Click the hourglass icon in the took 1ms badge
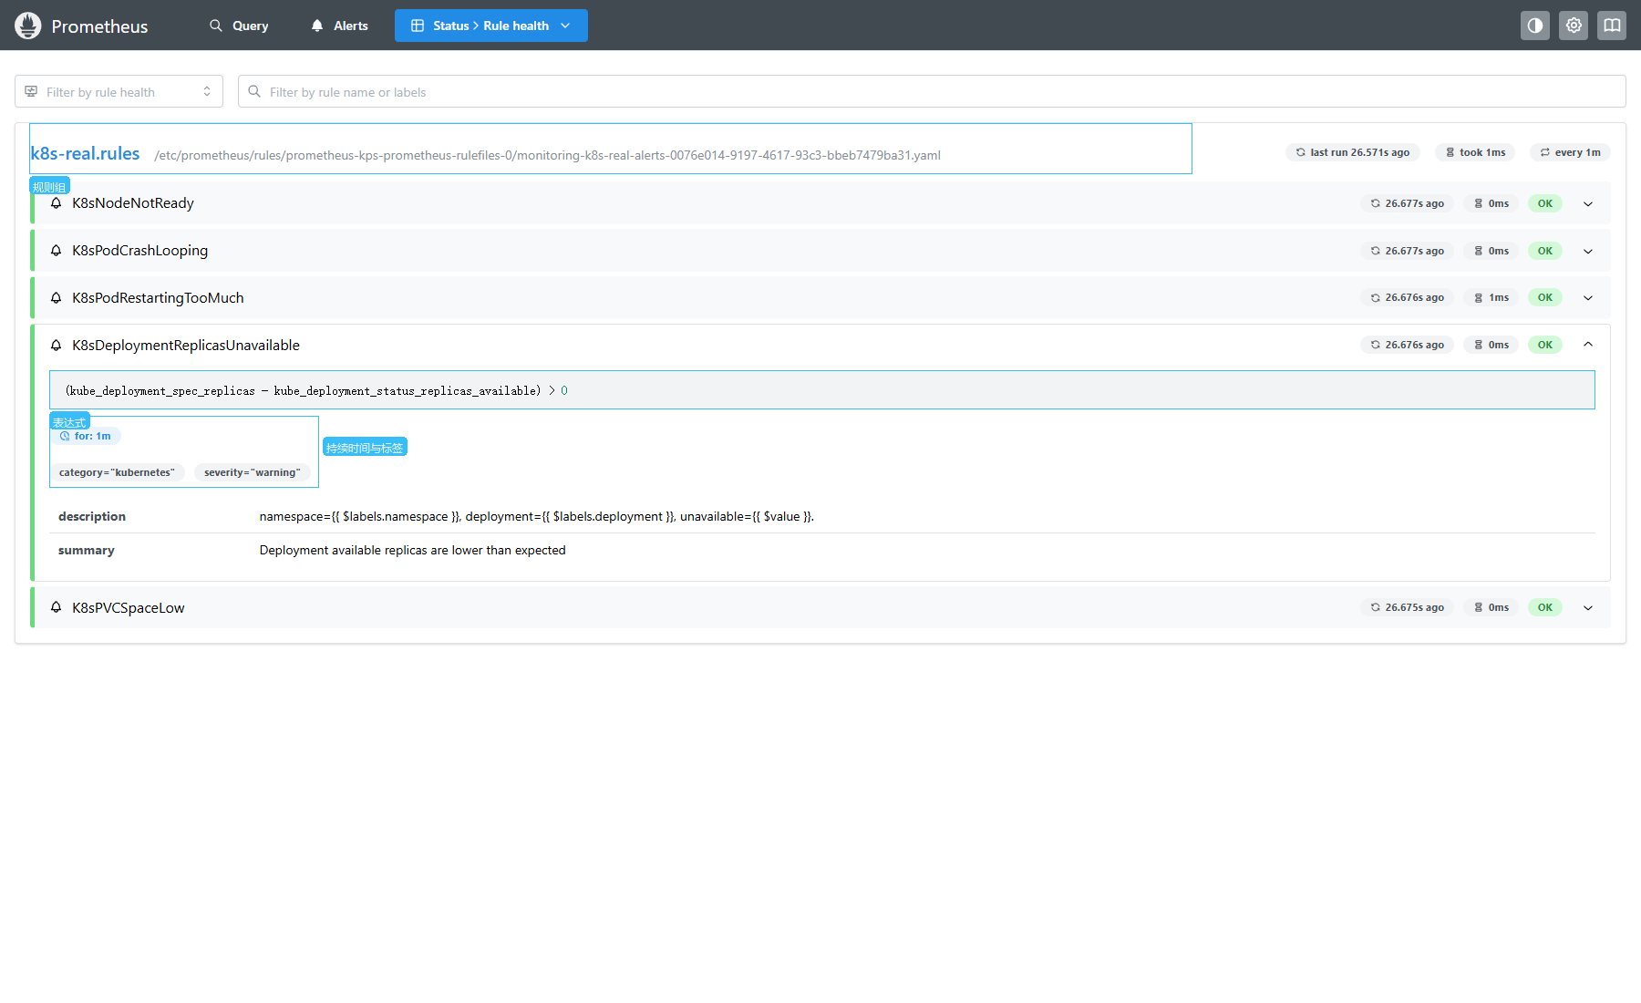Screen dimensions: 1641x1003 (x=1450, y=152)
